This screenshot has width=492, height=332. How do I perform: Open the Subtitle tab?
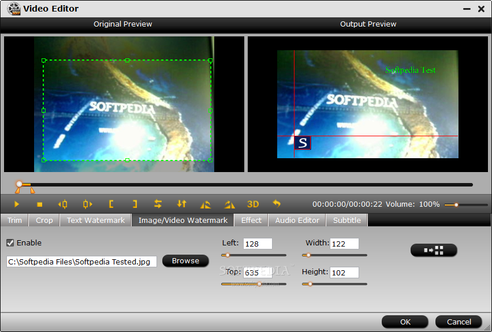346,221
